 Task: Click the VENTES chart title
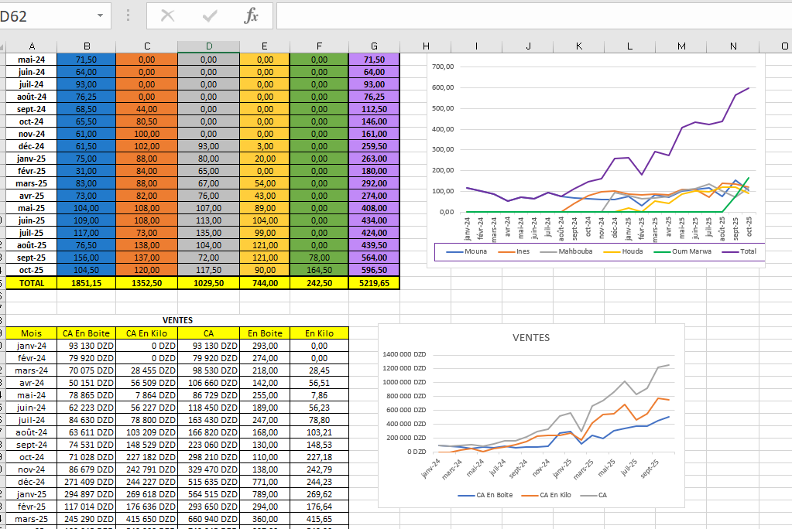[531, 337]
